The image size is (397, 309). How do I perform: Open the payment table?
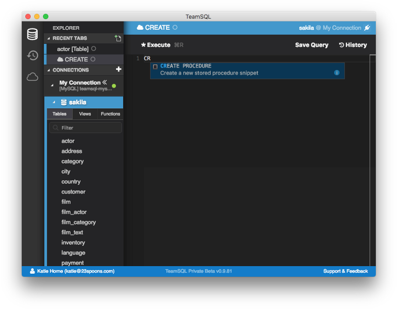point(73,263)
